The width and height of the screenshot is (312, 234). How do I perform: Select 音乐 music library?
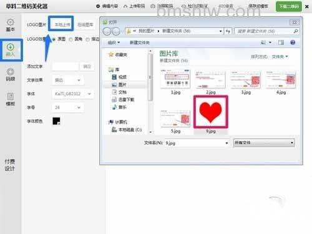(119, 107)
